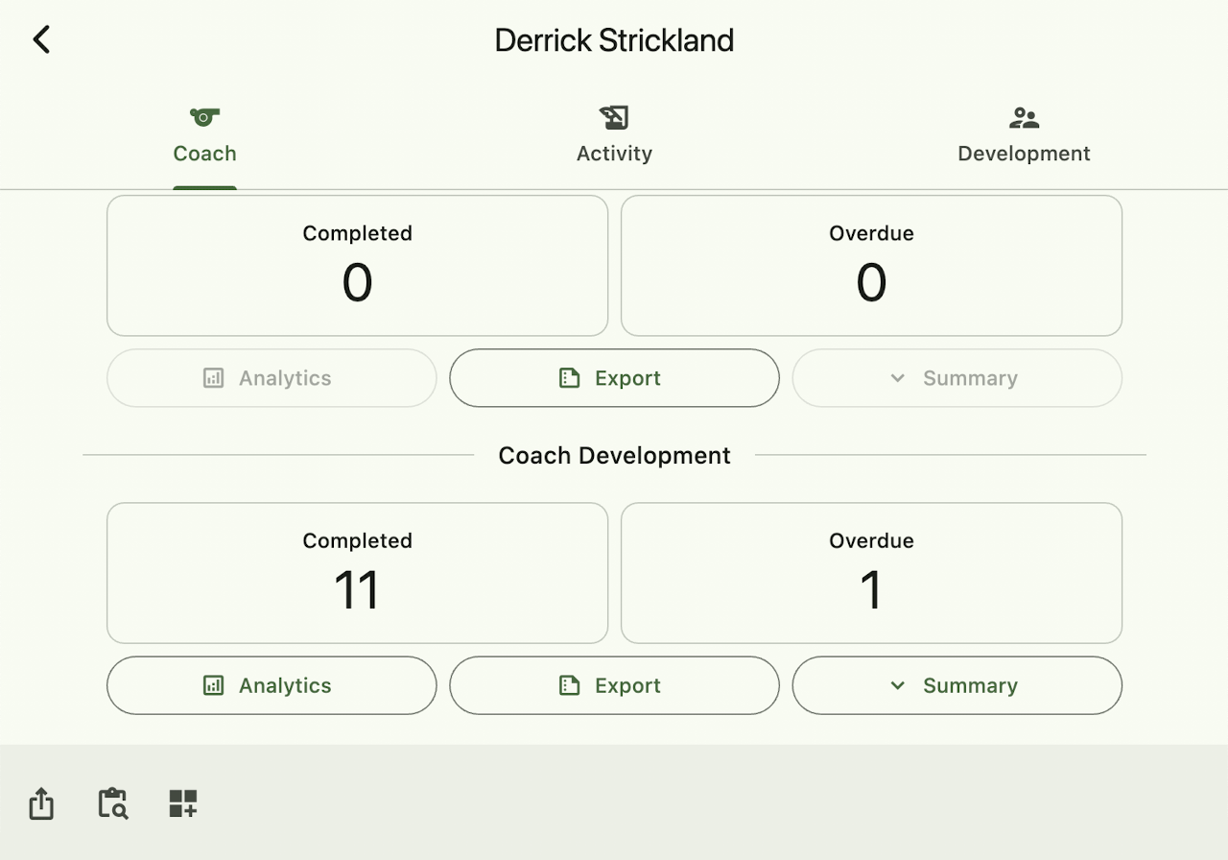Screen dimensions: 1228x860
Task: Switch to the Activity tab
Action: [614, 153]
